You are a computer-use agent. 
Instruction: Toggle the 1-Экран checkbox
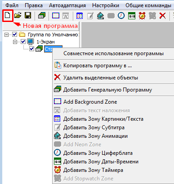click(23, 41)
